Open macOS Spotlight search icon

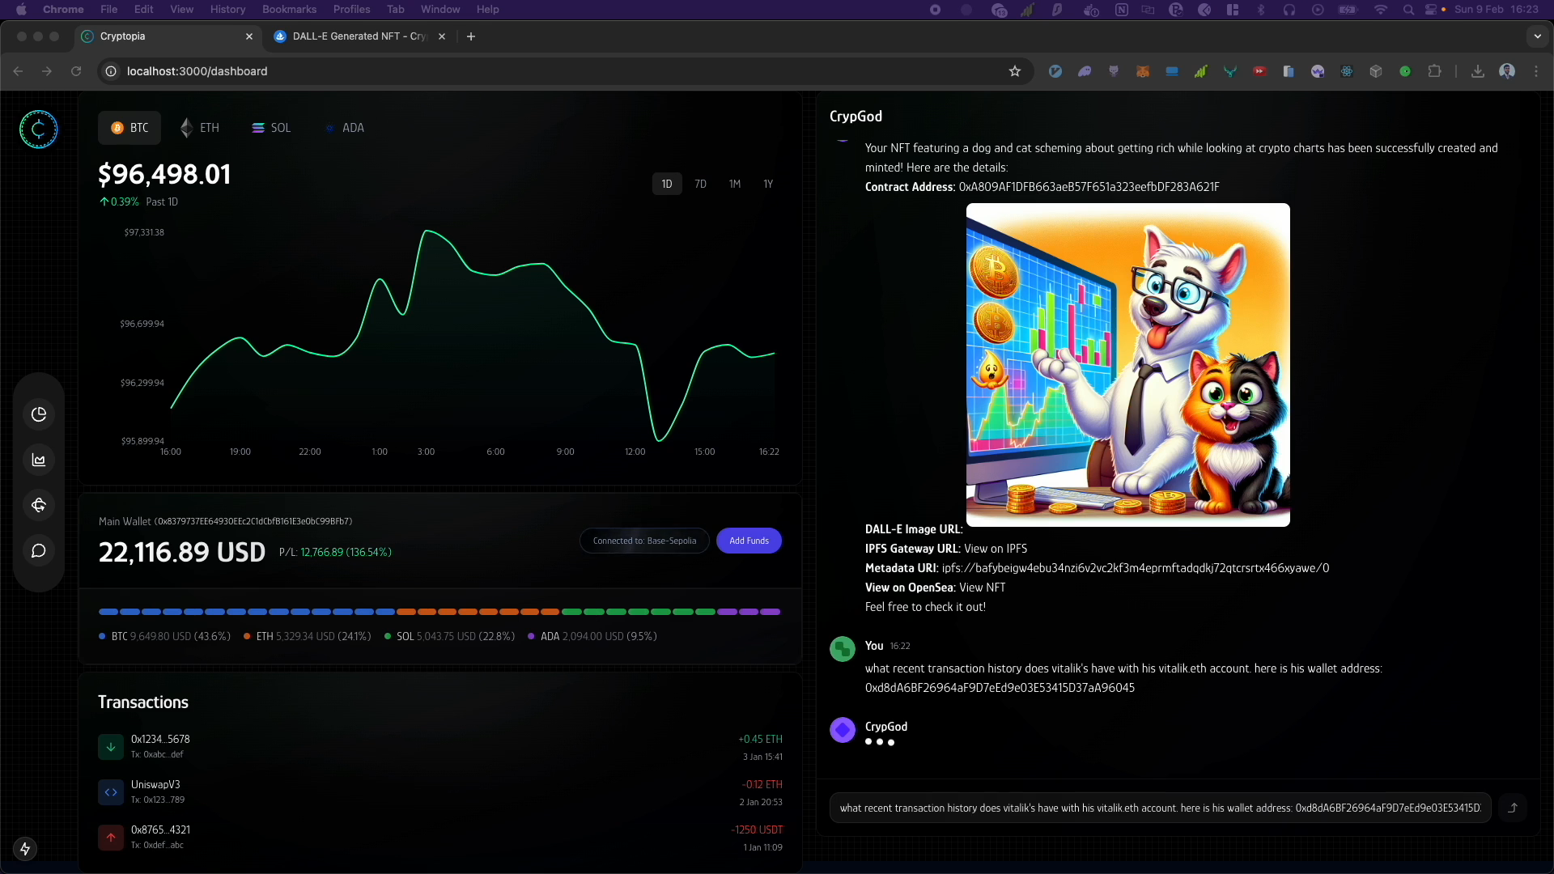(x=1408, y=10)
